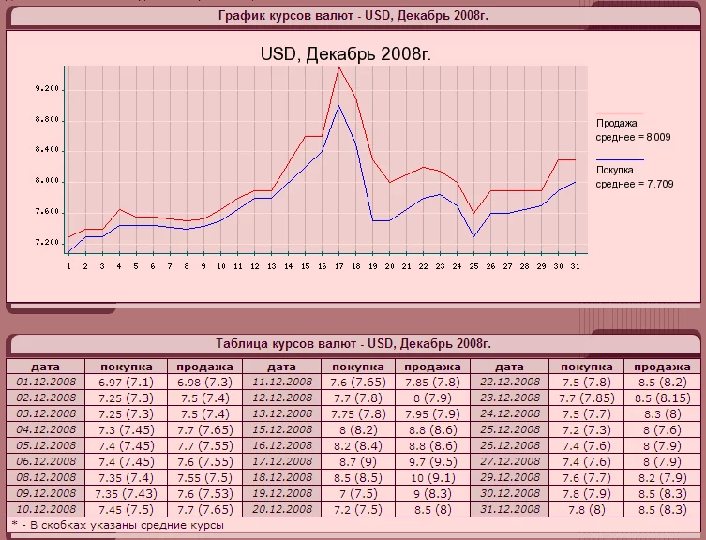Click the date cell 10.12.2008
The width and height of the screenshot is (706, 540).
46,509
